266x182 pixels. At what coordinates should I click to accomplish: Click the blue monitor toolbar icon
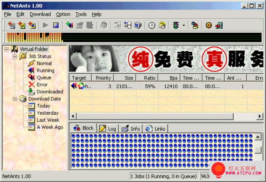[x=138, y=26]
